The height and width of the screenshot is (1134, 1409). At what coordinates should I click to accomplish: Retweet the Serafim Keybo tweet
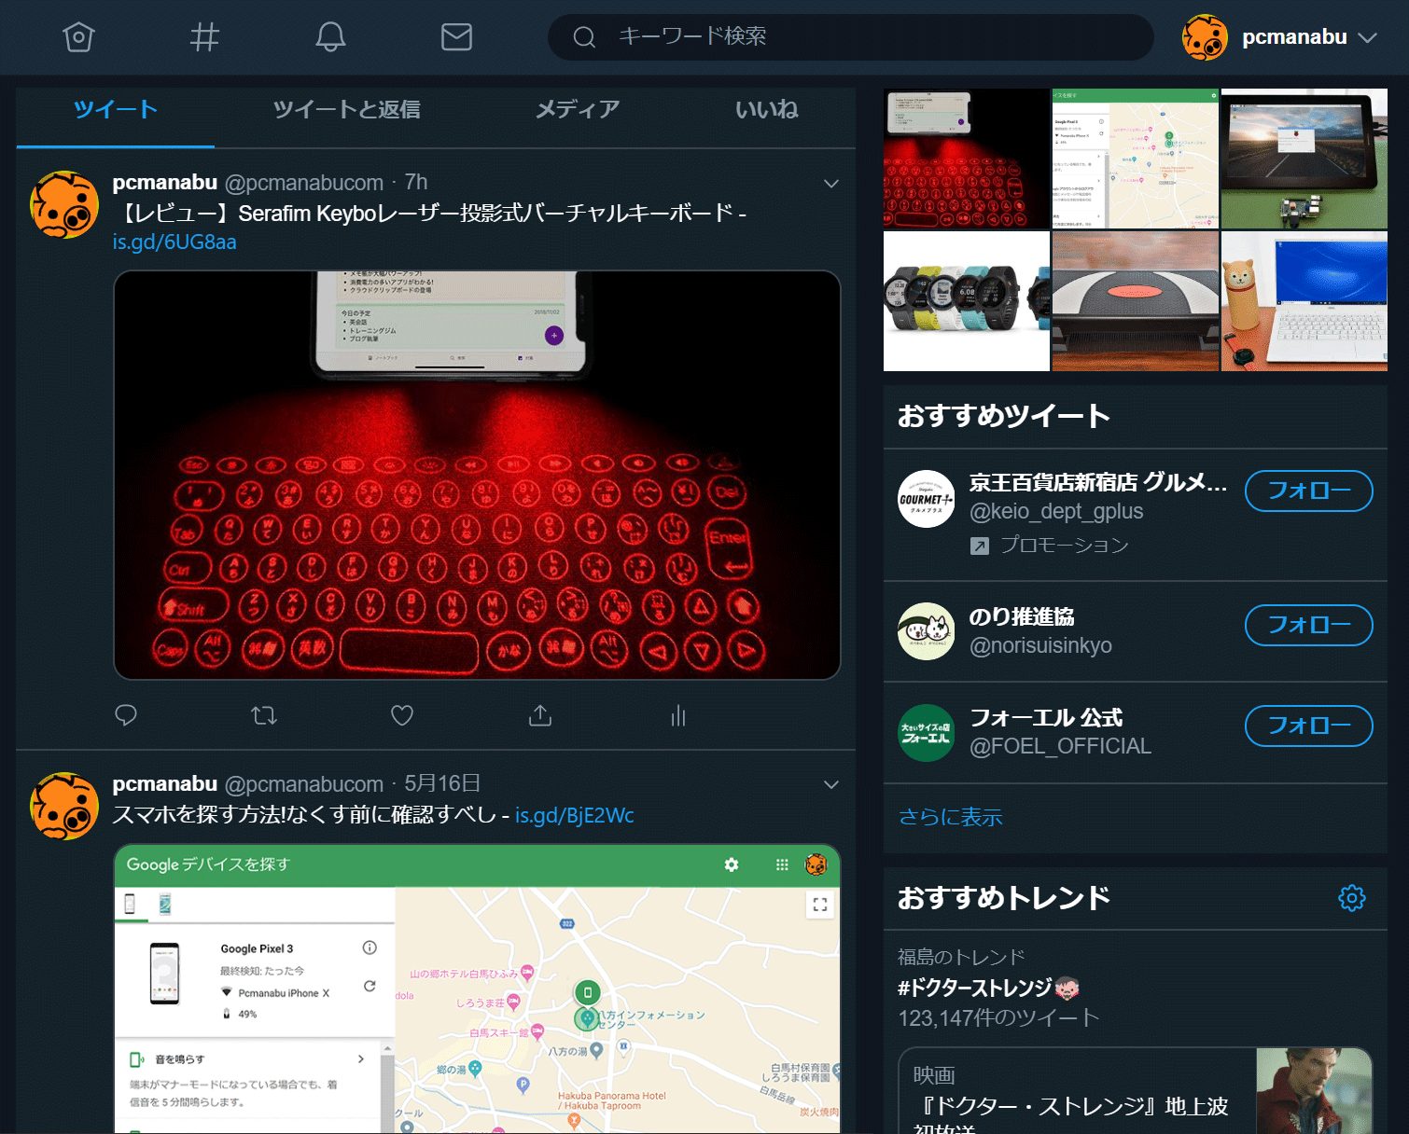tap(264, 715)
